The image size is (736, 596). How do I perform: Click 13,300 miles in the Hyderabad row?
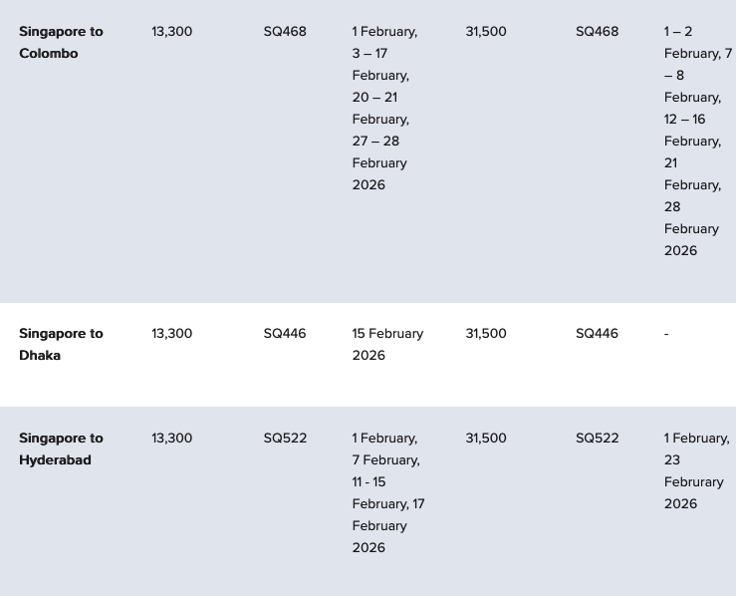tap(172, 439)
